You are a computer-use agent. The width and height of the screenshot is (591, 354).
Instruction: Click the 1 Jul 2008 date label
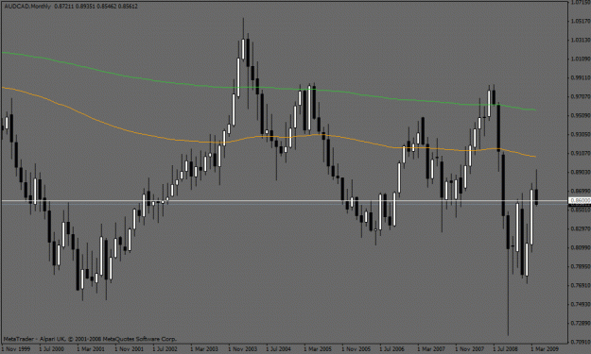506,348
